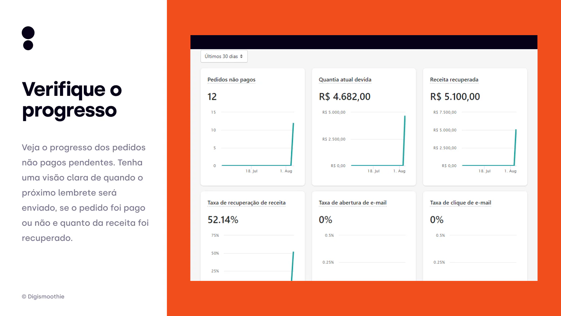Click the 1. Aug label in Quantia atual devida chart

pyautogui.click(x=399, y=171)
